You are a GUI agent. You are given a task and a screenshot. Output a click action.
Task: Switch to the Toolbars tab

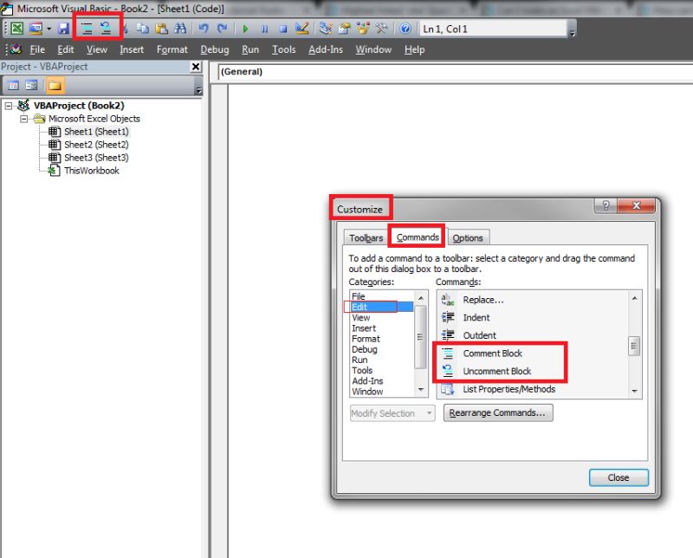tap(365, 237)
